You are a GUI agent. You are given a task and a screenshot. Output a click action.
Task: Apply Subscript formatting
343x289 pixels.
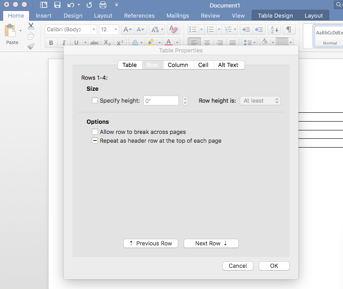[x=107, y=43]
